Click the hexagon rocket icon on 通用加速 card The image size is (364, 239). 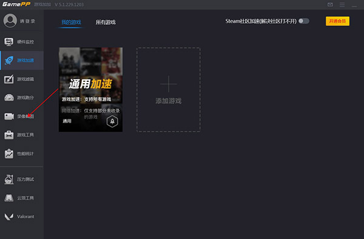click(x=112, y=121)
